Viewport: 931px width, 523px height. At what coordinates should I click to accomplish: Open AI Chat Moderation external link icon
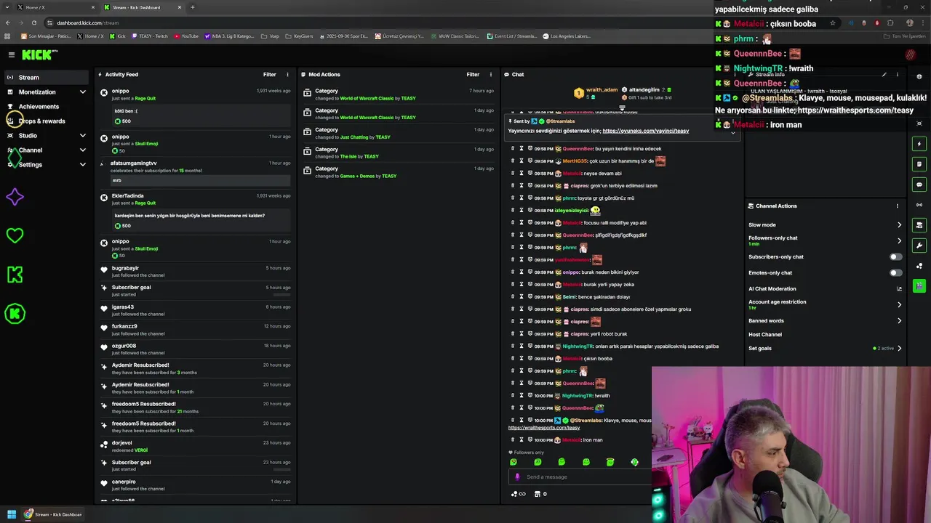point(899,288)
